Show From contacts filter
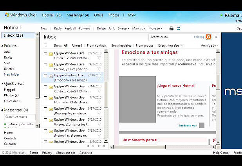Screen dimensions: 242x166 [x=97, y=45]
